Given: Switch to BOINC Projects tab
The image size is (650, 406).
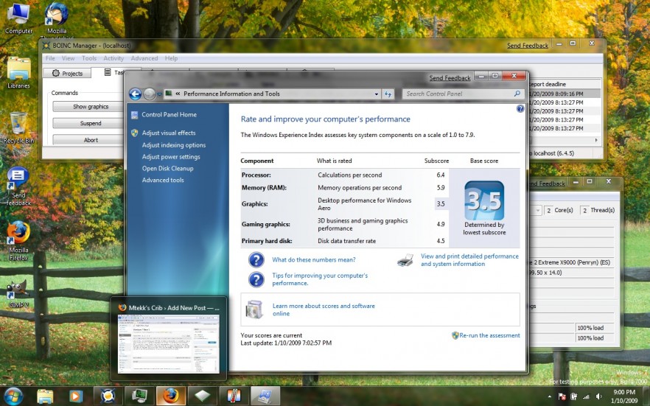Looking at the screenshot, I should click(67, 74).
